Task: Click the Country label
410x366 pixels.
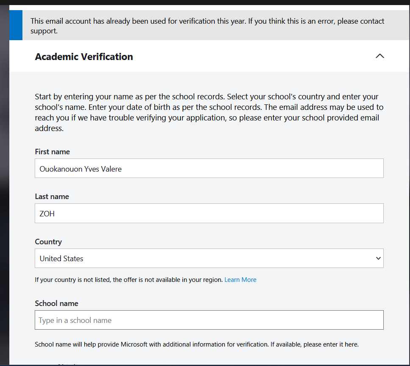Action: pyautogui.click(x=48, y=242)
